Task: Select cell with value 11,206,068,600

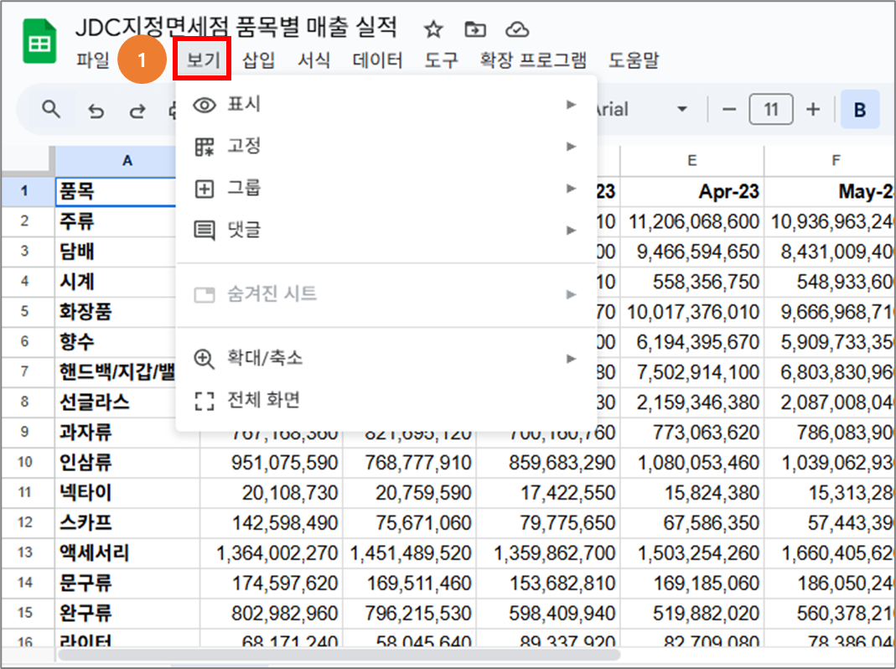Action: tap(692, 221)
